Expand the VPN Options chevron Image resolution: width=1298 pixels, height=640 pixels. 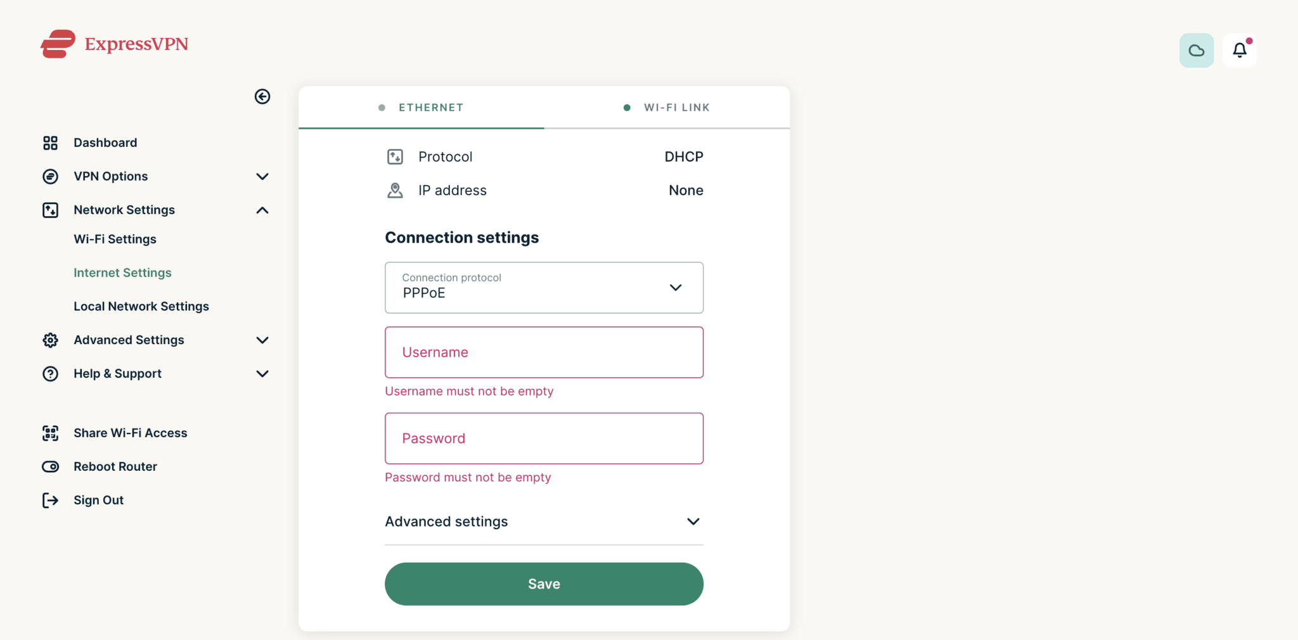click(262, 177)
